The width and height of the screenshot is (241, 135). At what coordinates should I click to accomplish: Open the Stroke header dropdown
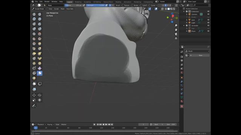(x=136, y=5)
